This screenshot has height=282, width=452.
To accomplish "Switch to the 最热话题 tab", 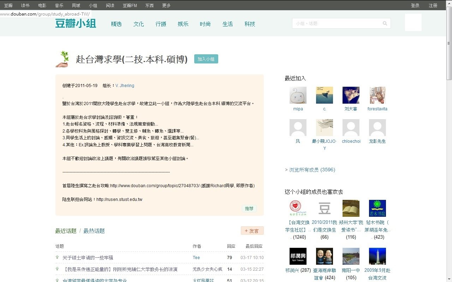I will [x=94, y=231].
